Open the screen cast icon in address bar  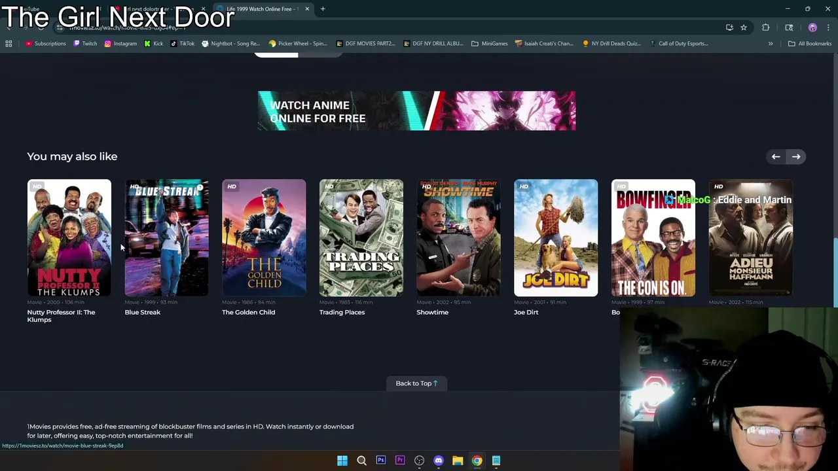(x=729, y=27)
